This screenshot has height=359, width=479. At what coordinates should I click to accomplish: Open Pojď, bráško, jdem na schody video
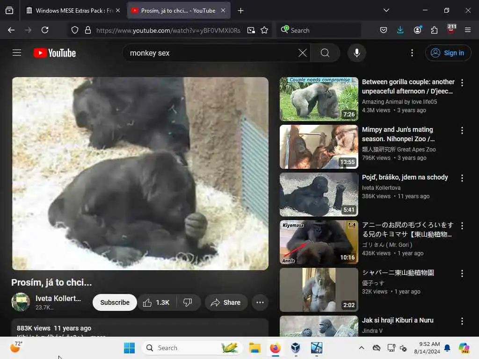405,177
